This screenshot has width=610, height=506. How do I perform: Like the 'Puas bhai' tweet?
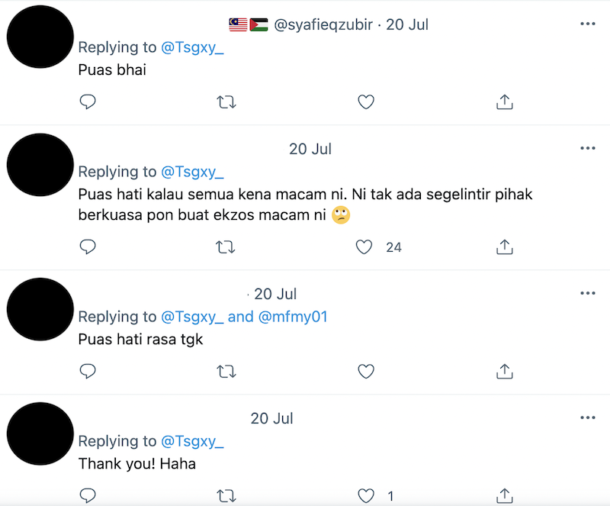[x=366, y=102]
